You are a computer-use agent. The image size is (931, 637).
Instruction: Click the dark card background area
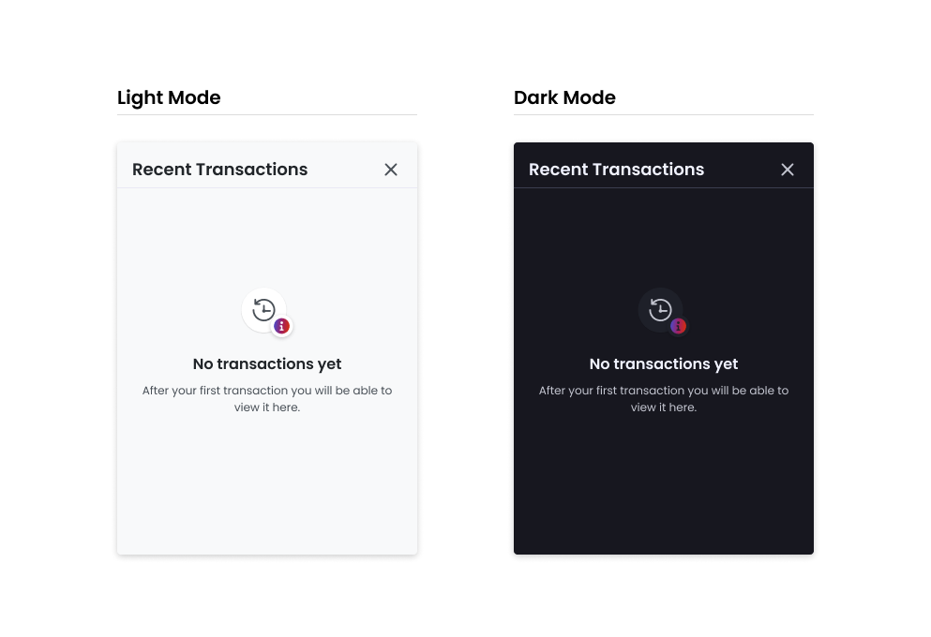coord(663,487)
